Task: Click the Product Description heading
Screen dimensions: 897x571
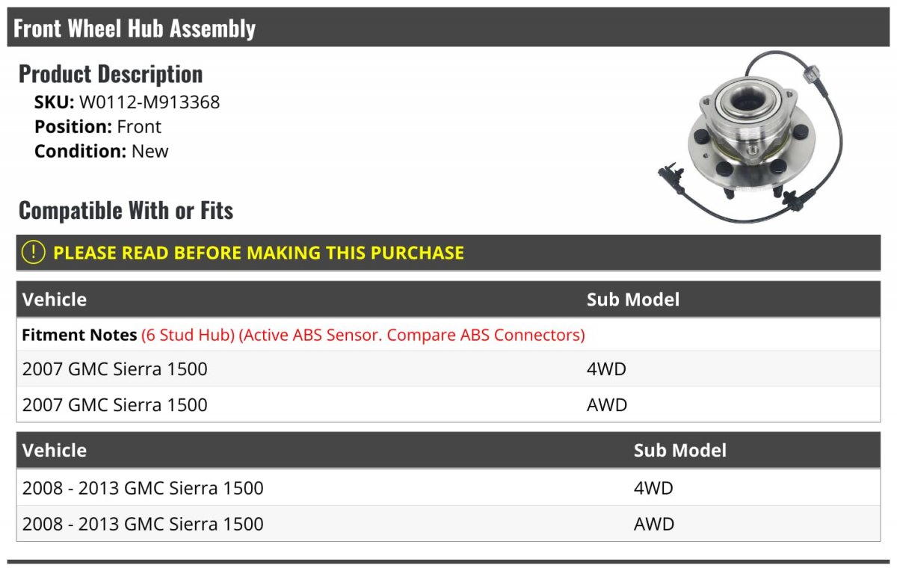Action: tap(111, 74)
